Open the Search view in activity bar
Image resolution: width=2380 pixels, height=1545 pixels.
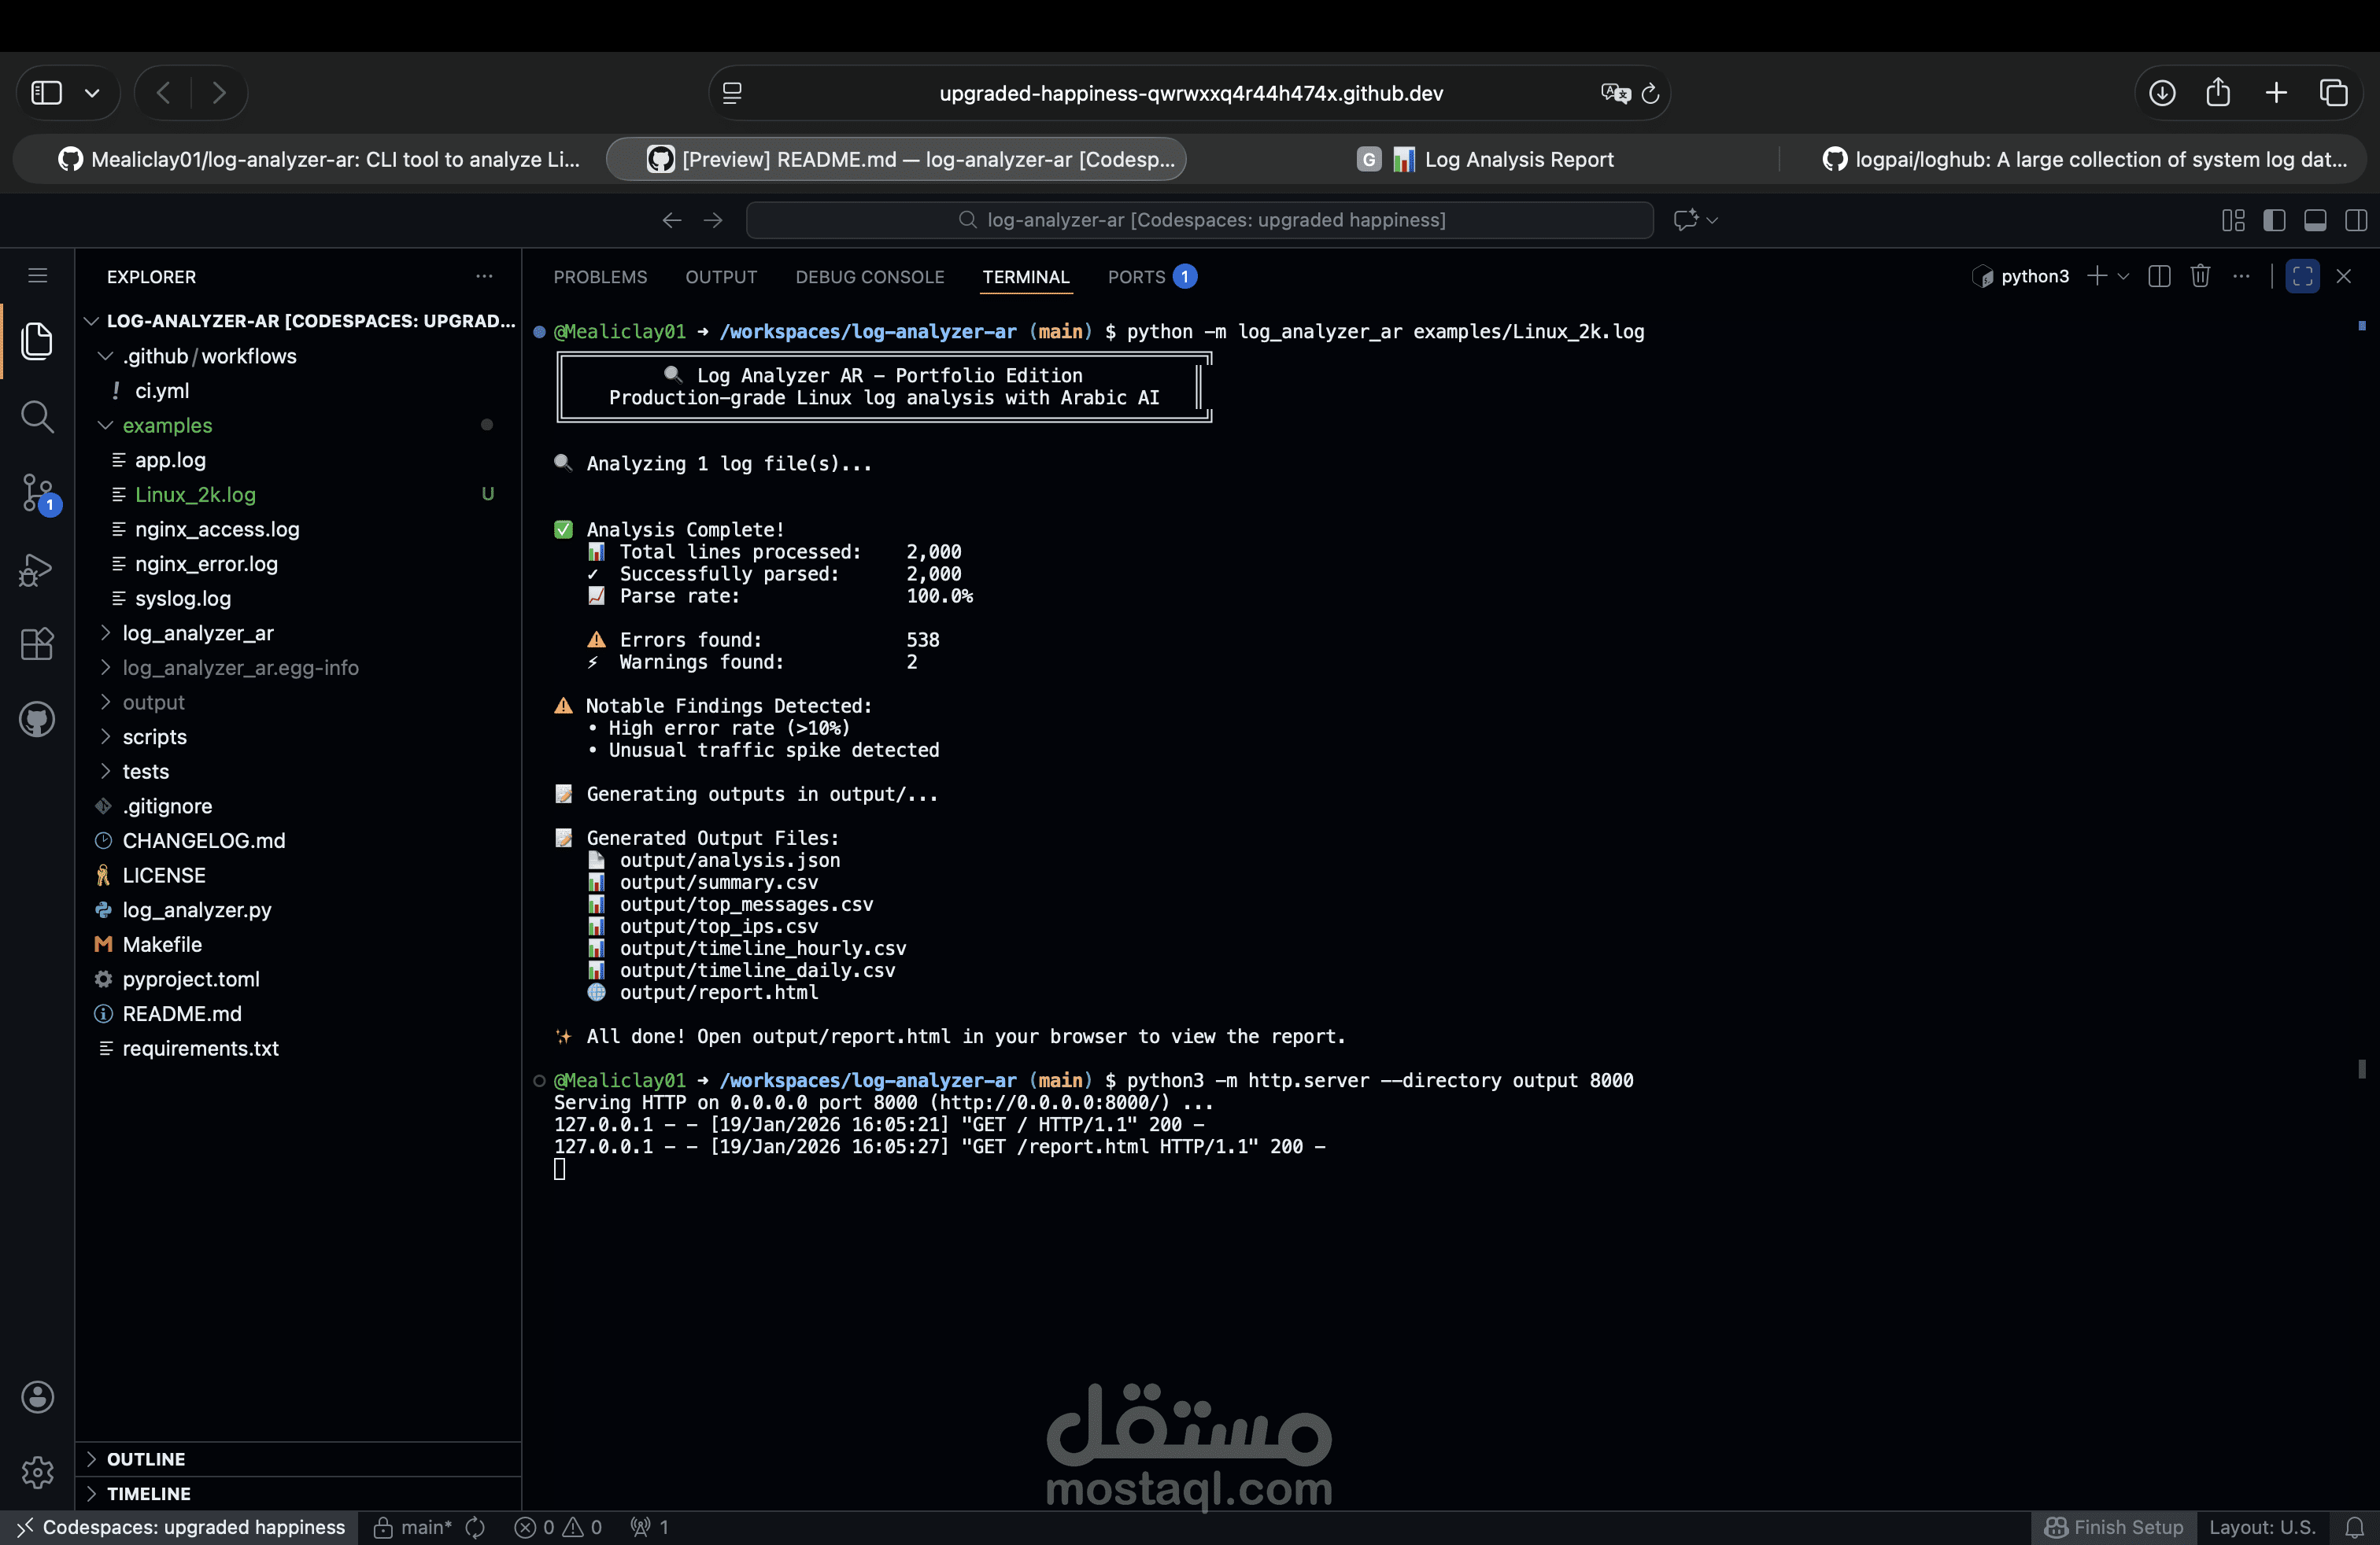click(37, 417)
